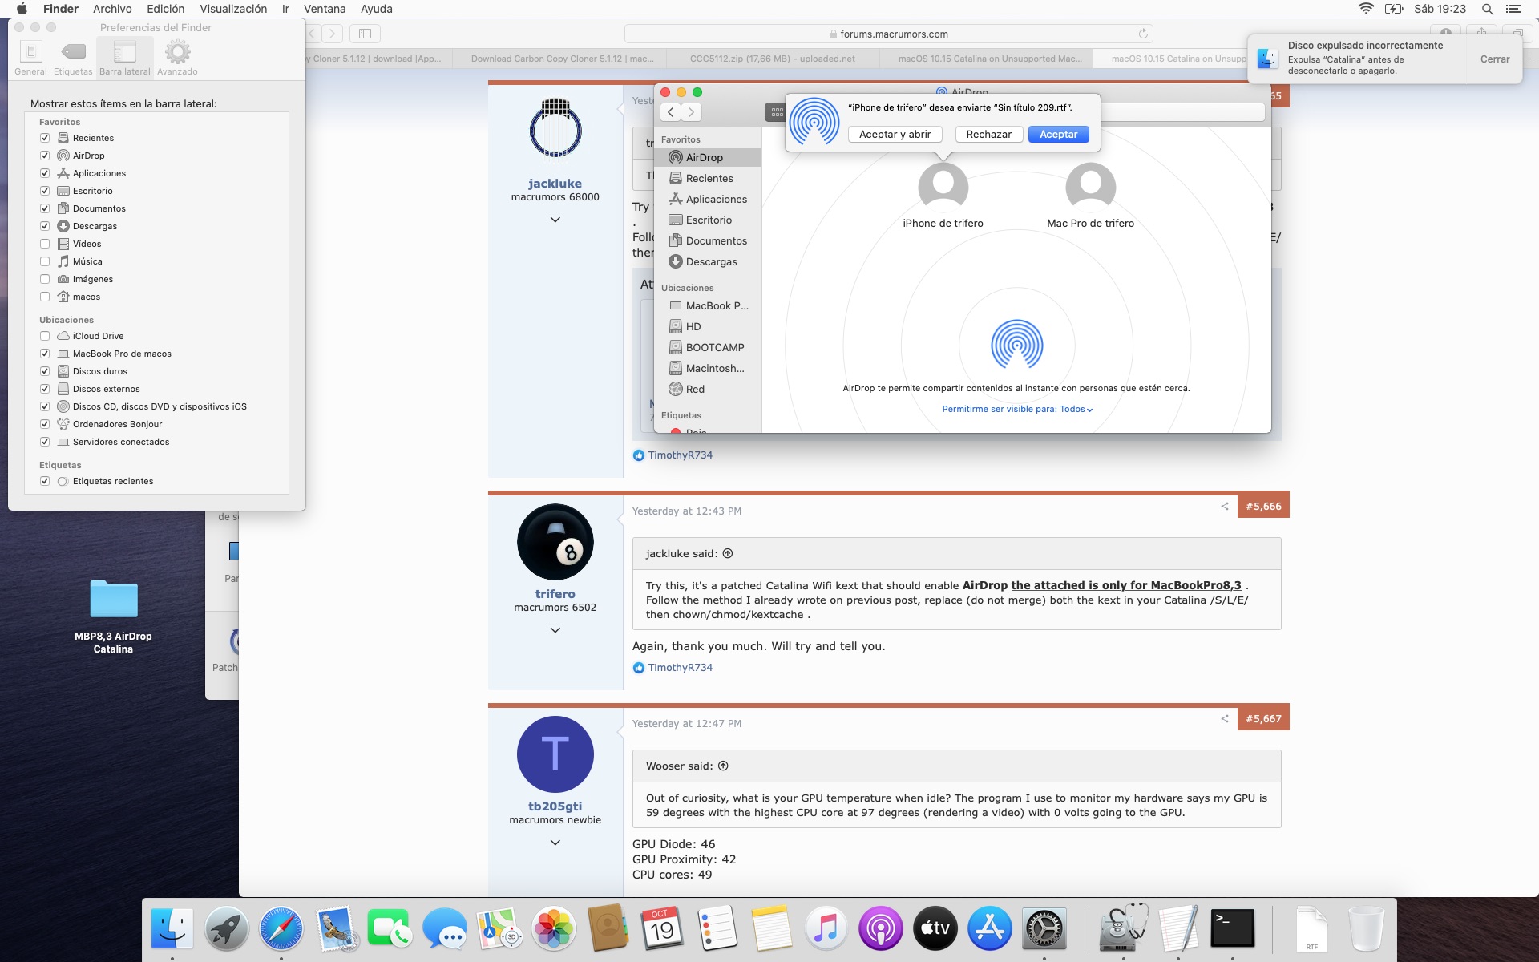Share post #5,666 icon
Screen dimensions: 1539x962
[x=1224, y=506]
